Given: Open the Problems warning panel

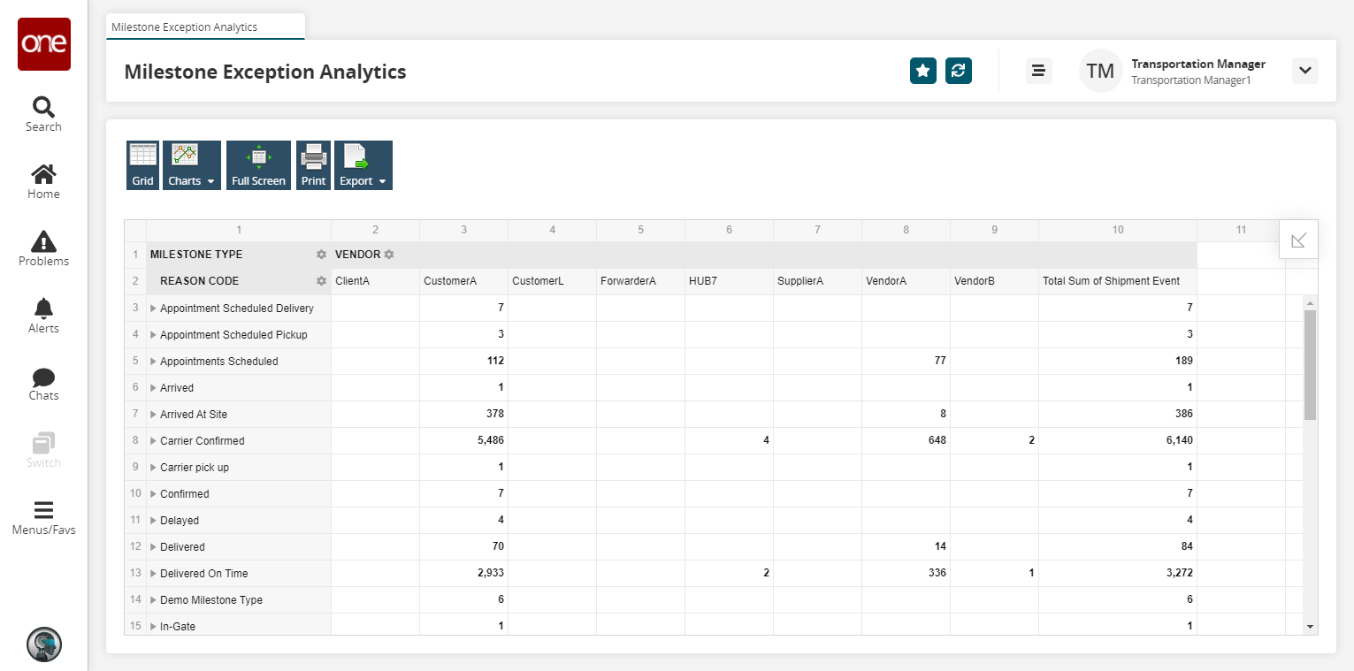Looking at the screenshot, I should point(43,248).
